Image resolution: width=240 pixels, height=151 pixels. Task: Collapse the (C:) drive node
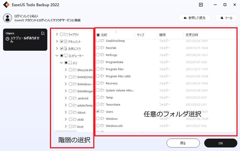click(x=61, y=62)
